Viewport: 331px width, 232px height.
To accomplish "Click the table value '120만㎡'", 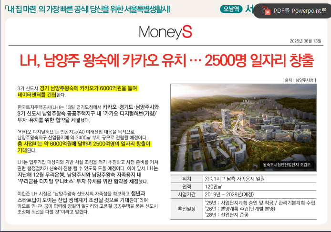I will (x=213, y=186).
